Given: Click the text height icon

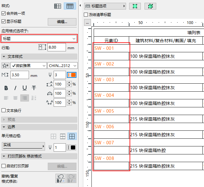Looking at the screenshot, I should click(x=5, y=75).
